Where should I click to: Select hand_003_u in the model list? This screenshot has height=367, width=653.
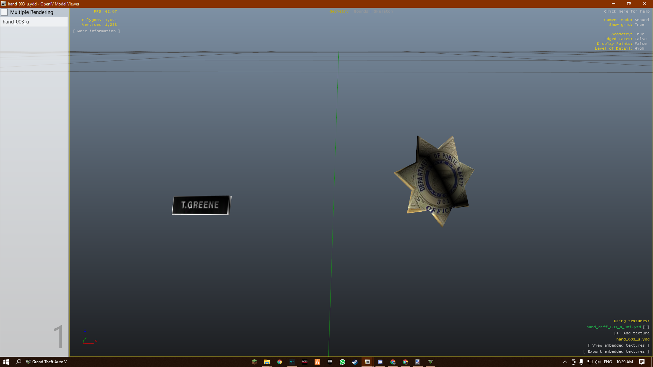[x=16, y=22]
